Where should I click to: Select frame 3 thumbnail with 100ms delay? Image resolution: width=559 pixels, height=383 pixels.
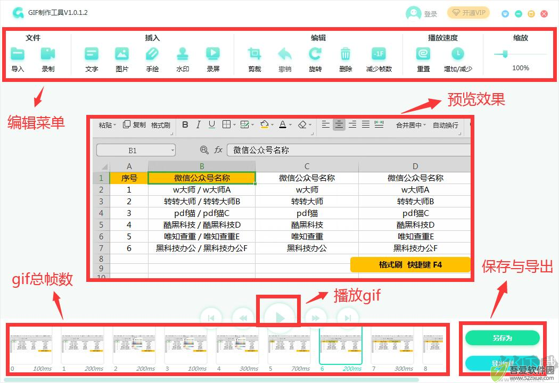186,345
